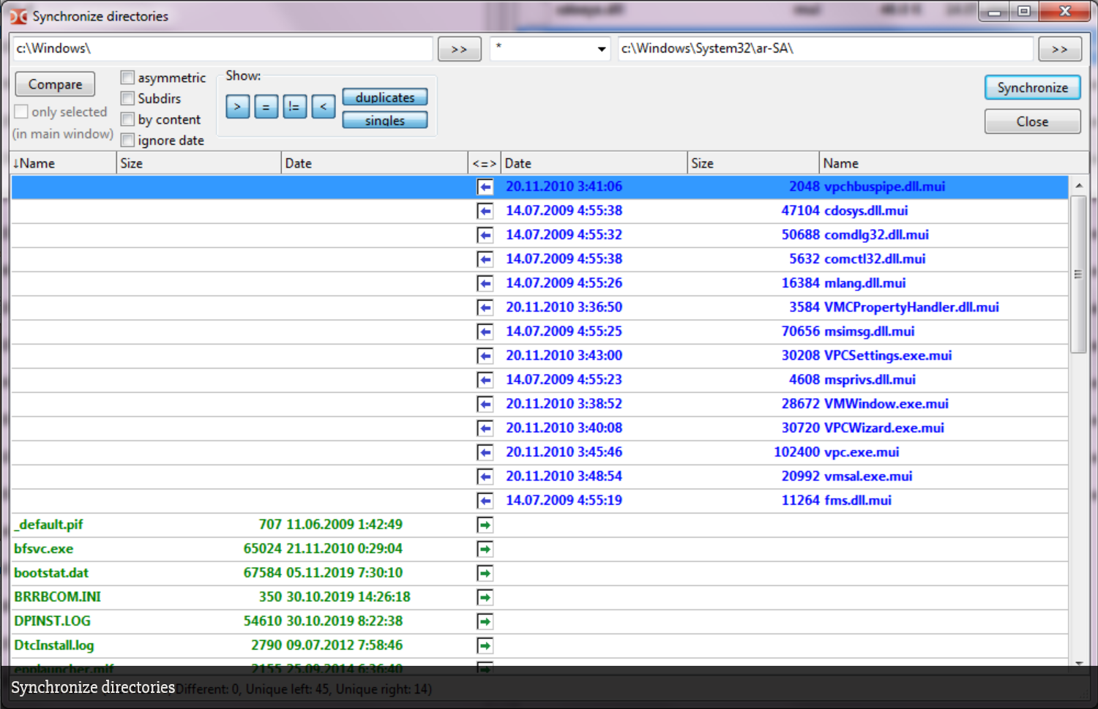Open the file mask dropdown arrow
The height and width of the screenshot is (709, 1098).
[602, 49]
